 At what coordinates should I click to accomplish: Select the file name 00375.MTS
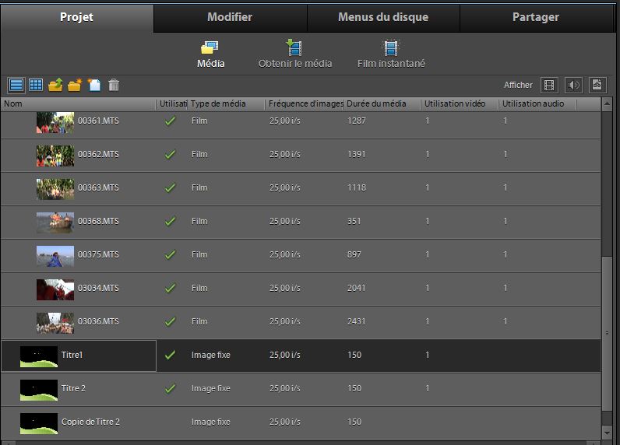(x=98, y=254)
